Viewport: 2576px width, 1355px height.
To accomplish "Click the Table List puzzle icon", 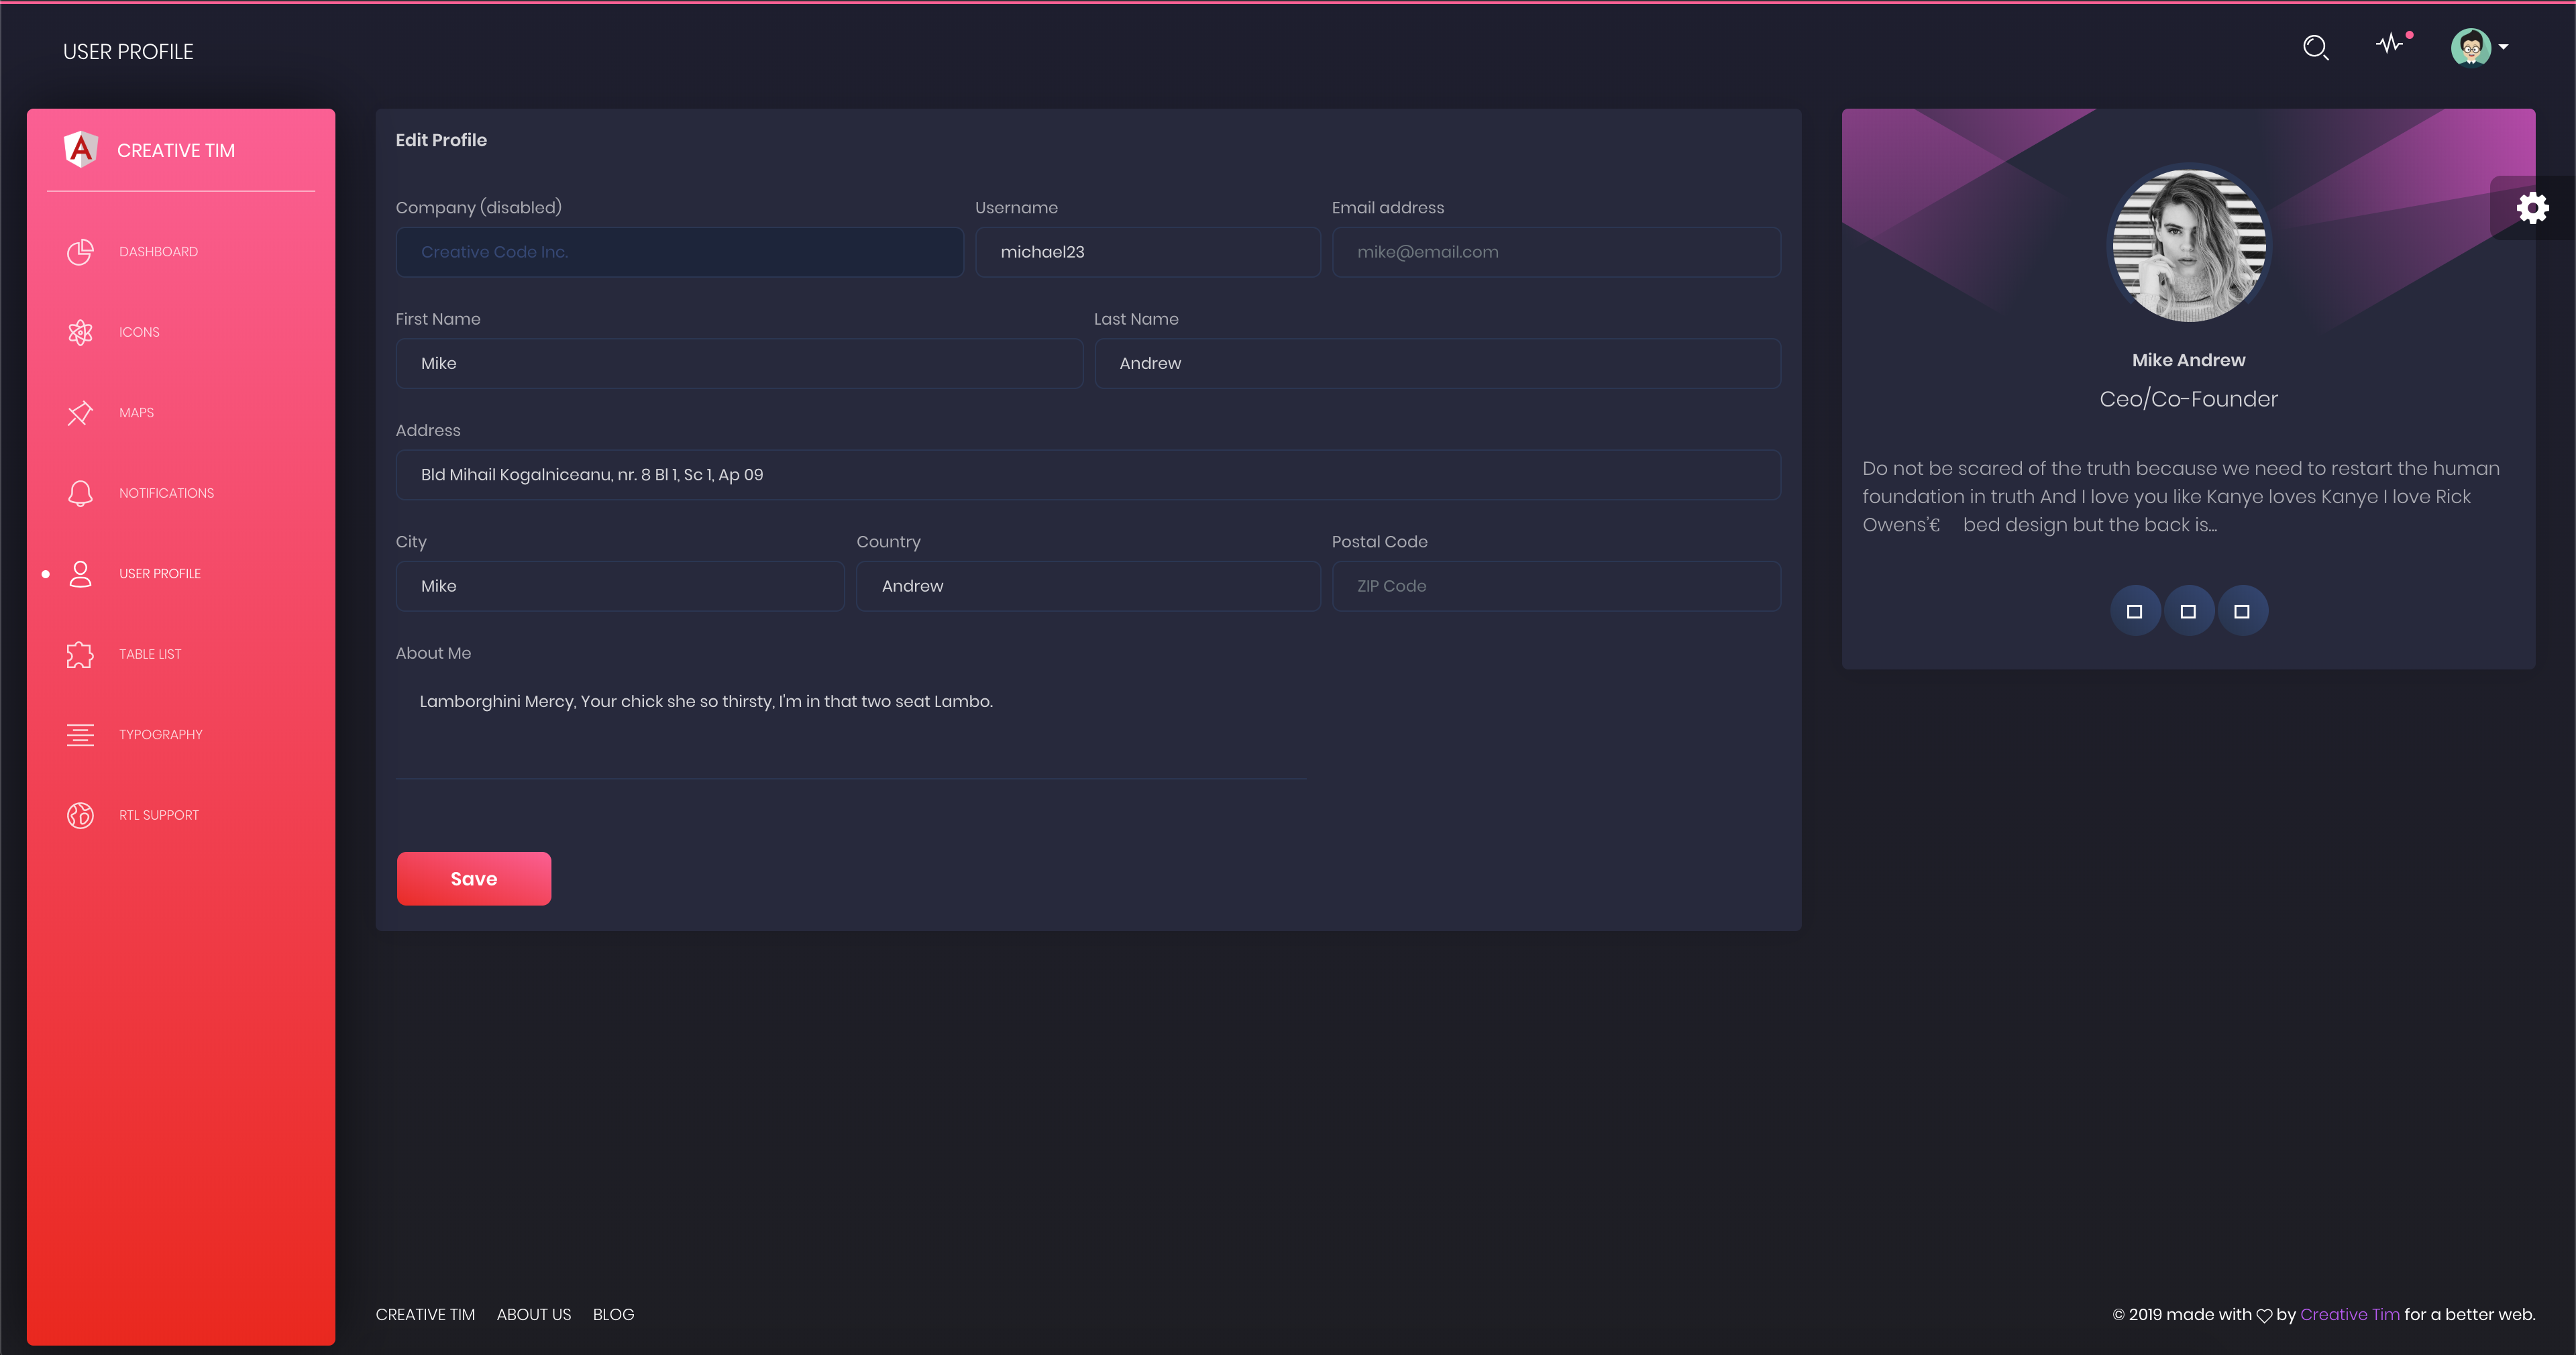I will point(80,654).
